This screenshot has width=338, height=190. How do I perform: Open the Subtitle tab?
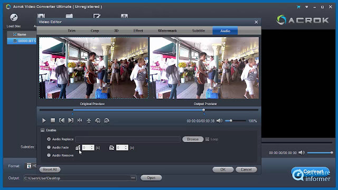(199, 31)
